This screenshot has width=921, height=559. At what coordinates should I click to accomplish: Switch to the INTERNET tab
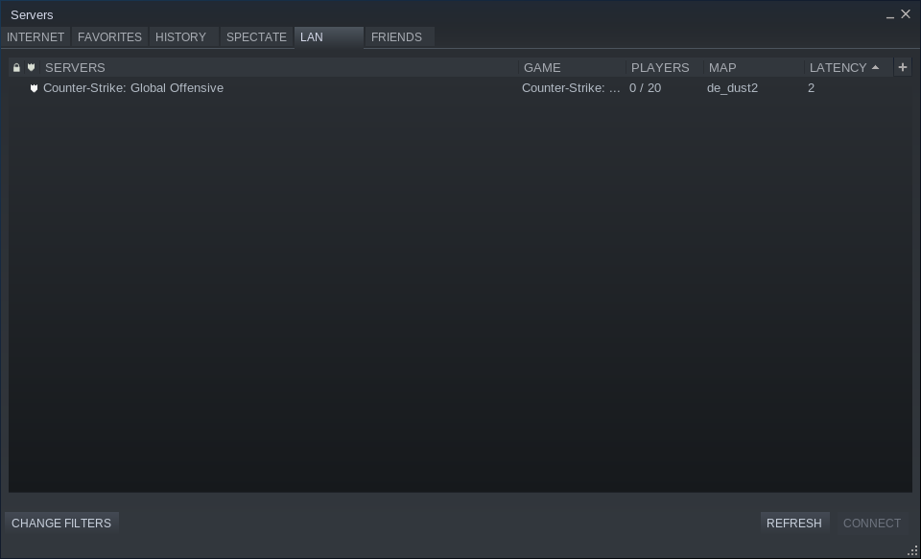[35, 37]
